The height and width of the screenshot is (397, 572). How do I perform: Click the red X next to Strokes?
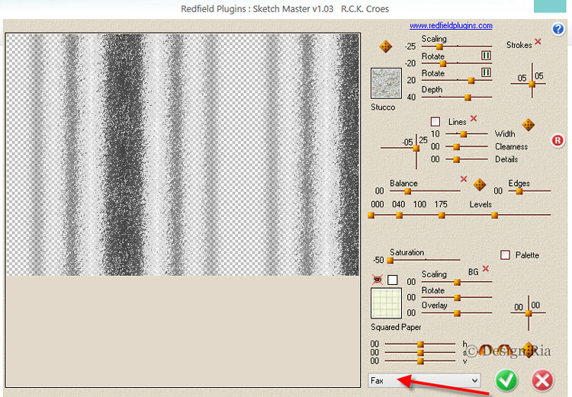pyautogui.click(x=538, y=42)
